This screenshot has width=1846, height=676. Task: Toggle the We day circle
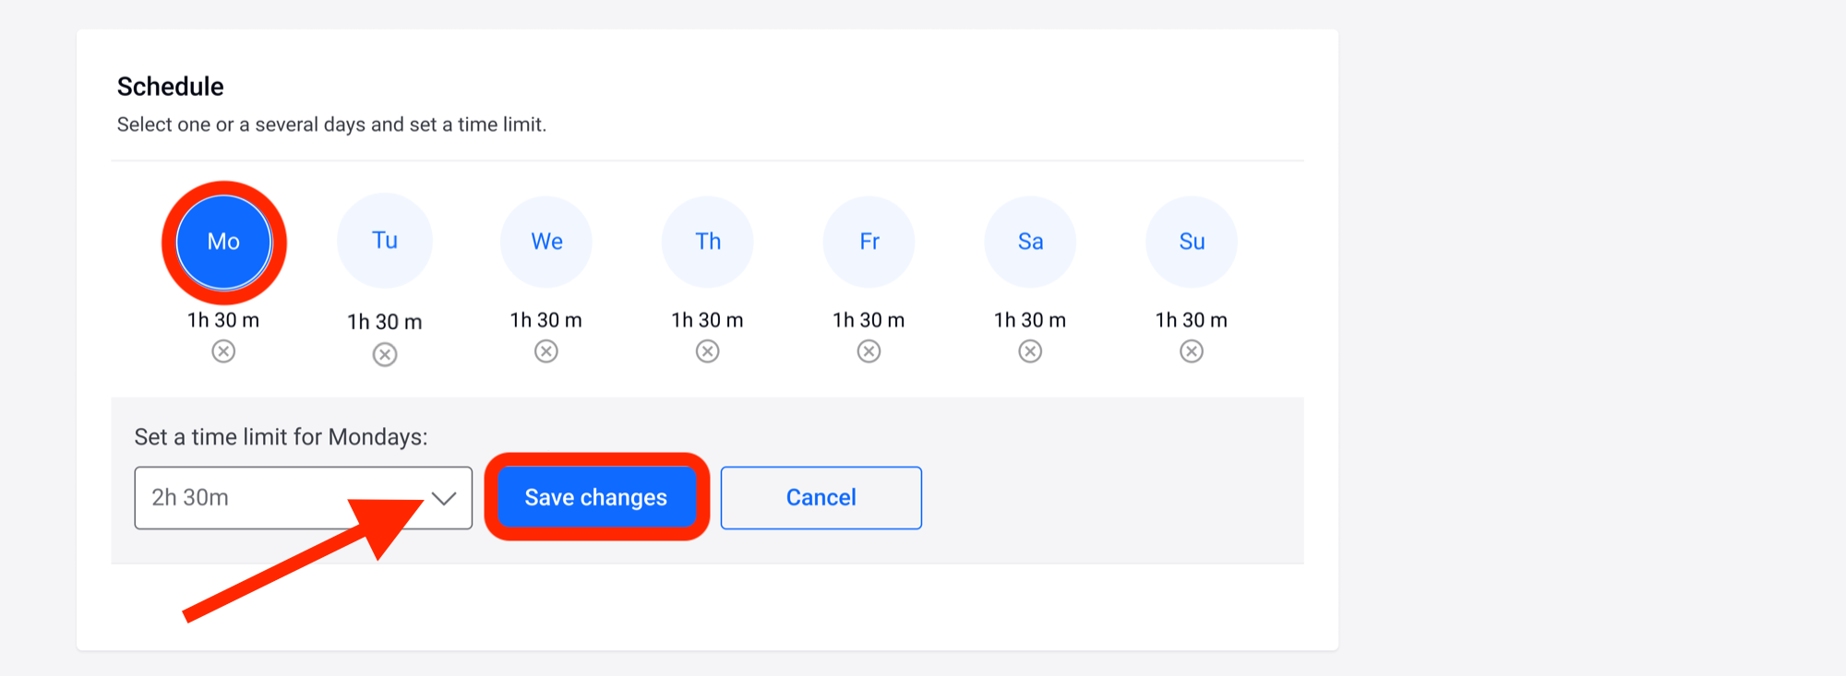[x=546, y=242]
